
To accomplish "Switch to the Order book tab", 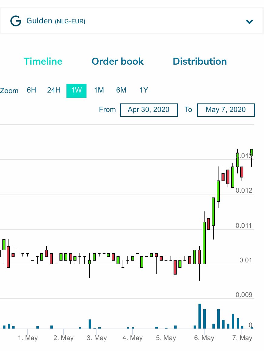I will click(117, 61).
